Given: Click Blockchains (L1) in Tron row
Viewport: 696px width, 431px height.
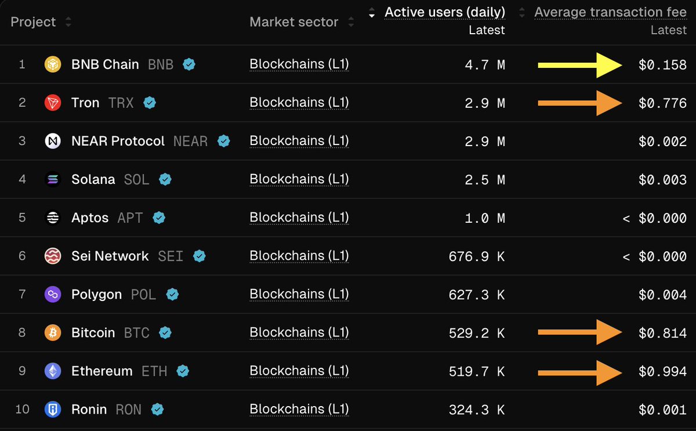Looking at the screenshot, I should pos(299,103).
